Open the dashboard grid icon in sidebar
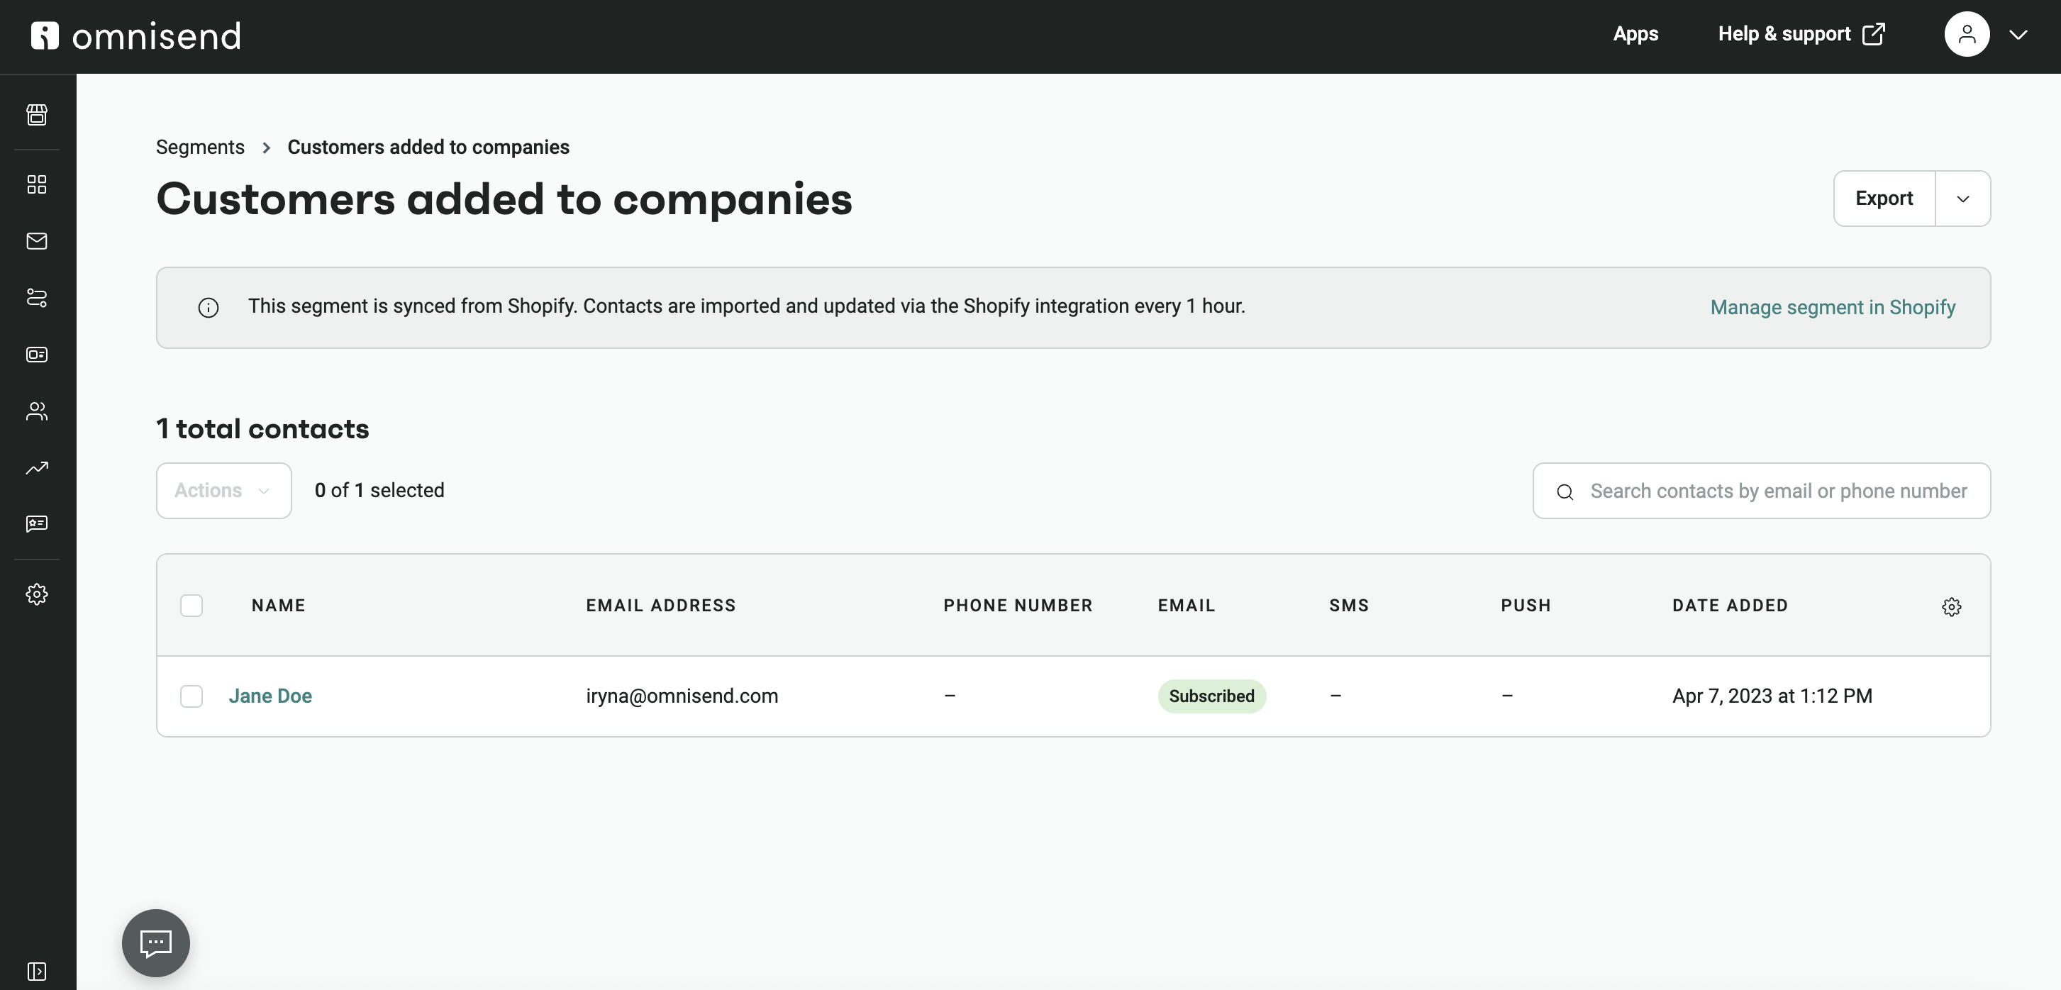Screen dimensions: 2061x990 click(37, 184)
